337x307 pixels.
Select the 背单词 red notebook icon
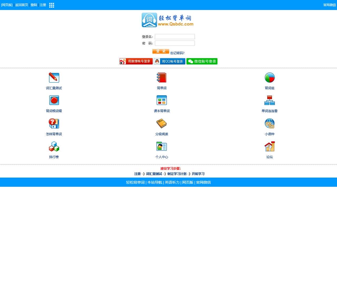point(161,77)
